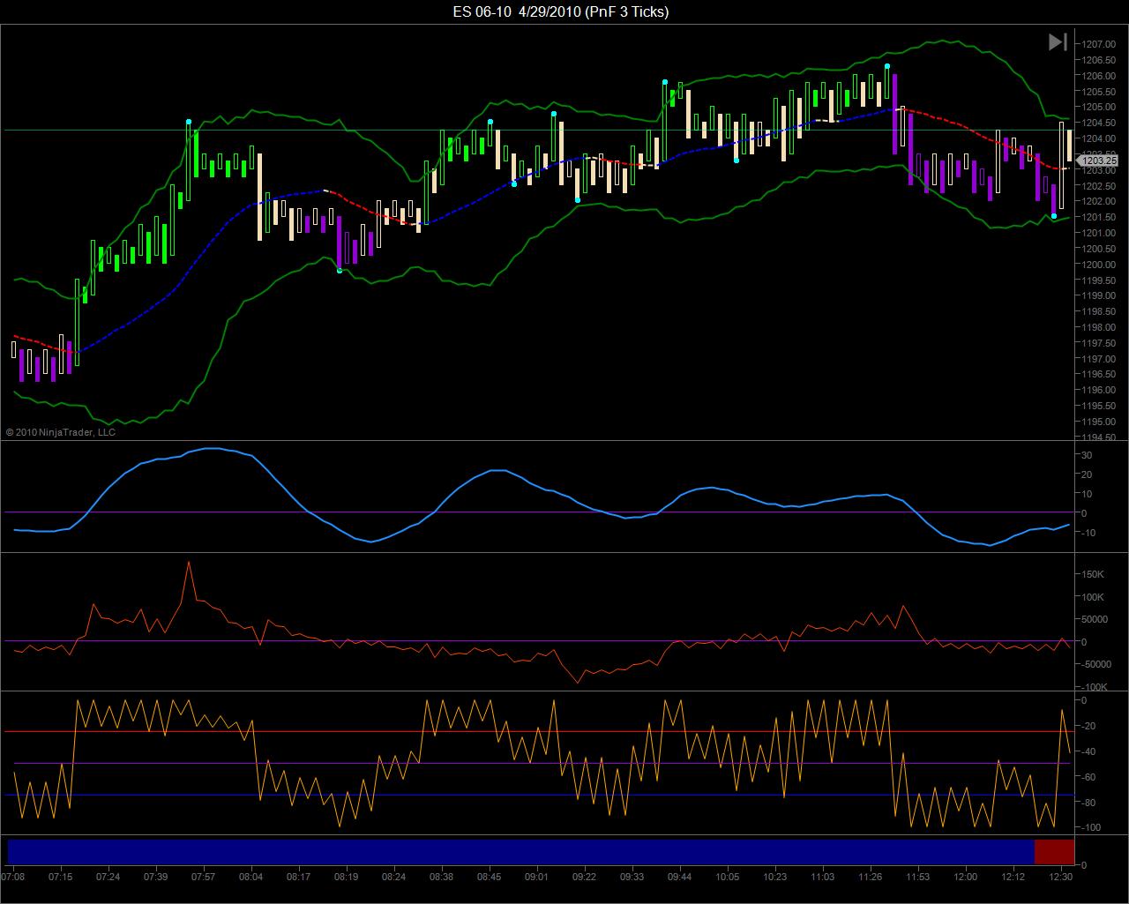The height and width of the screenshot is (904, 1129).
Task: Click the 08:38 time axis label
Action: coord(442,877)
